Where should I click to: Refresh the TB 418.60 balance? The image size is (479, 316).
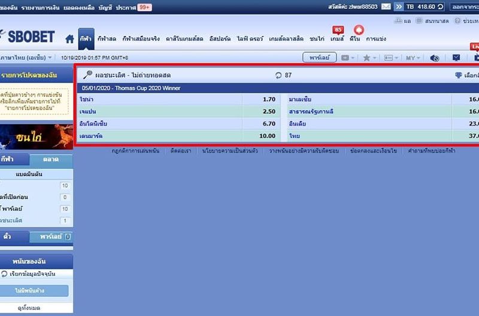pos(440,7)
